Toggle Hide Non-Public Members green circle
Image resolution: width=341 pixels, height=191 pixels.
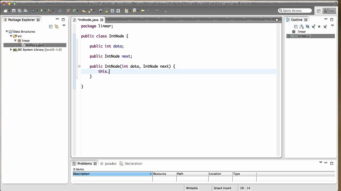pyautogui.click(x=319, y=27)
